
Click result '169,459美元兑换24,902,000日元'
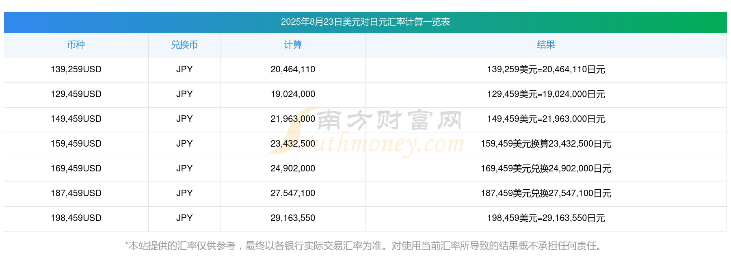tap(546, 169)
